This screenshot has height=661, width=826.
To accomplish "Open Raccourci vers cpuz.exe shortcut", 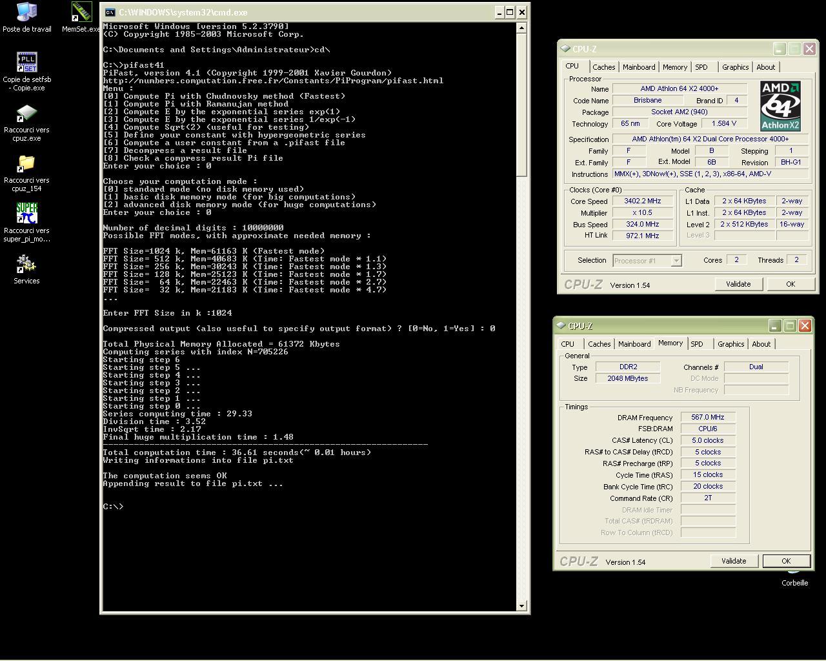I will (x=26, y=123).
